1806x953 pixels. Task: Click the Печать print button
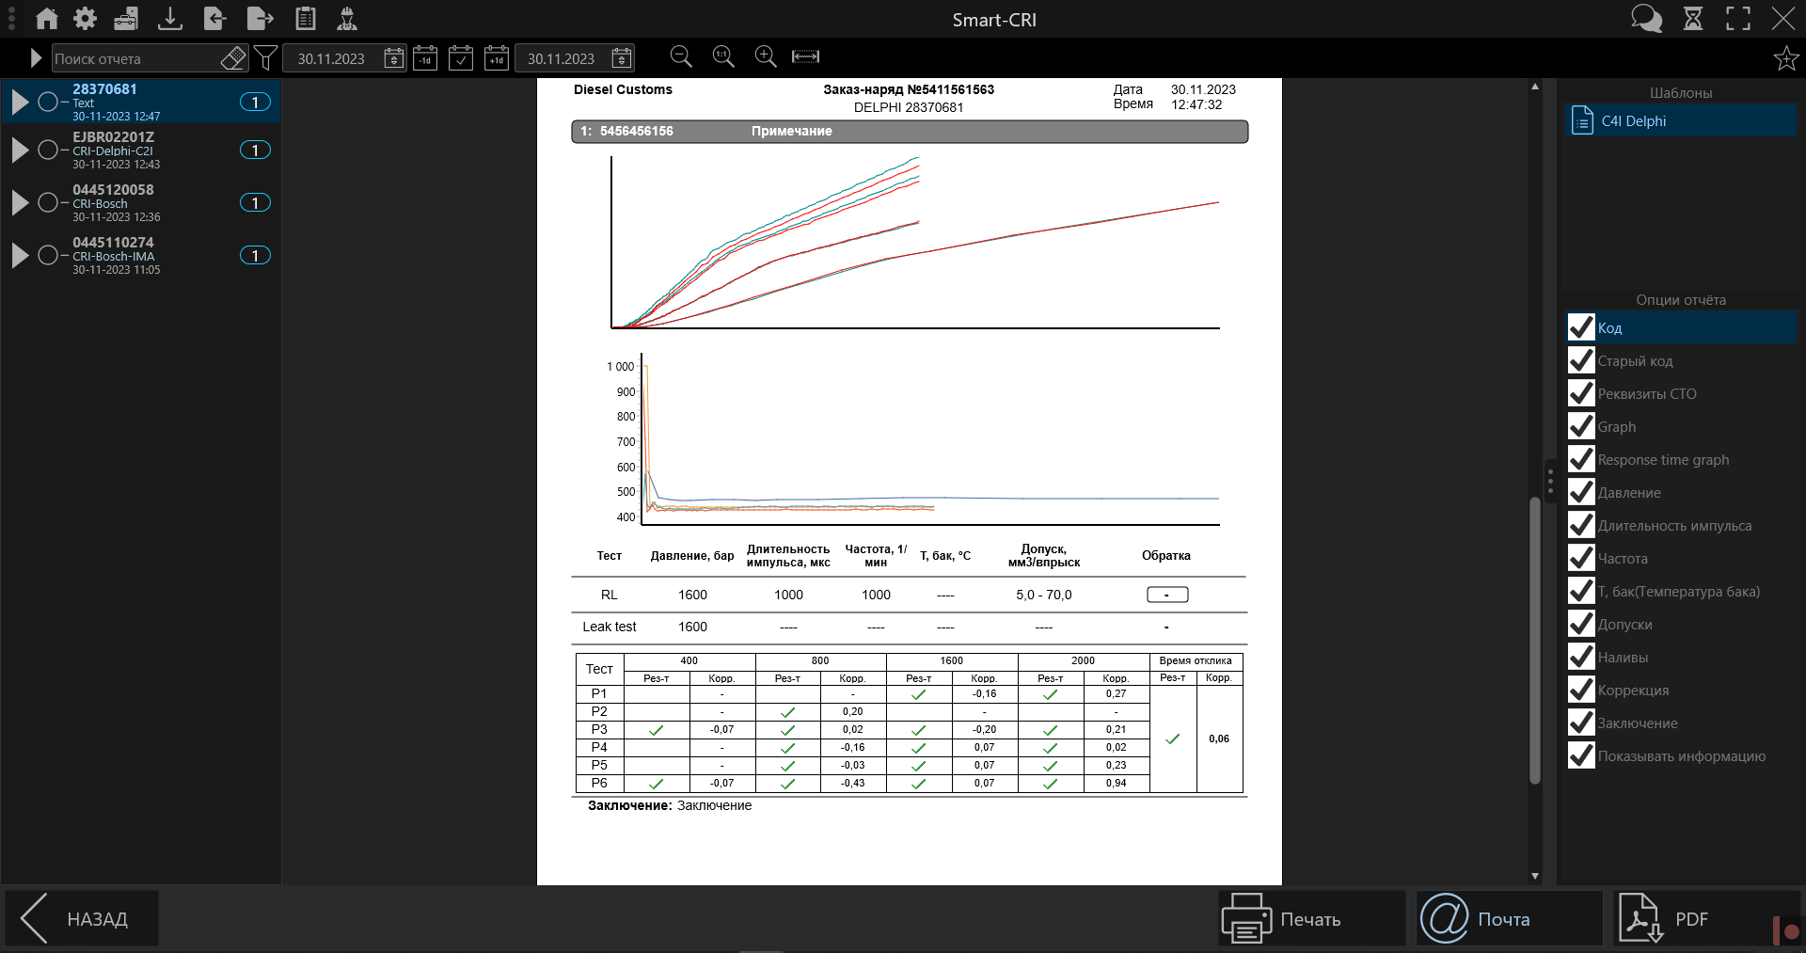pyautogui.click(x=1311, y=918)
